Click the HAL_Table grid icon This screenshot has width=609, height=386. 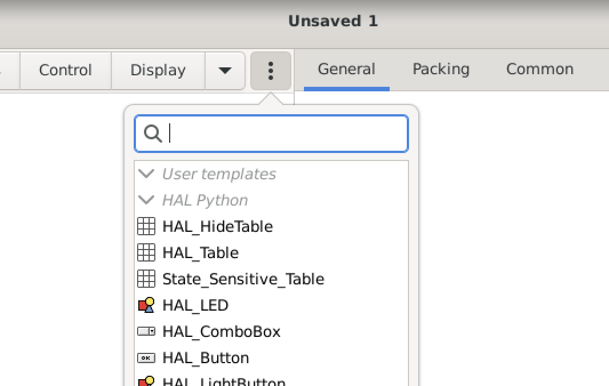click(146, 252)
